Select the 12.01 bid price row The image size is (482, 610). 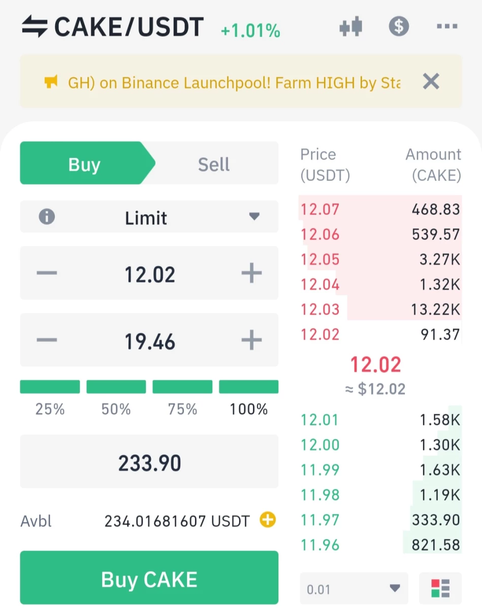(x=380, y=419)
